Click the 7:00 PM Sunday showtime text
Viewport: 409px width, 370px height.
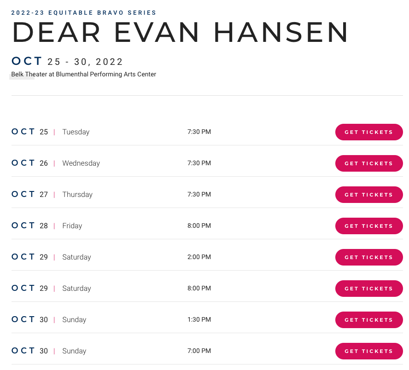point(199,351)
